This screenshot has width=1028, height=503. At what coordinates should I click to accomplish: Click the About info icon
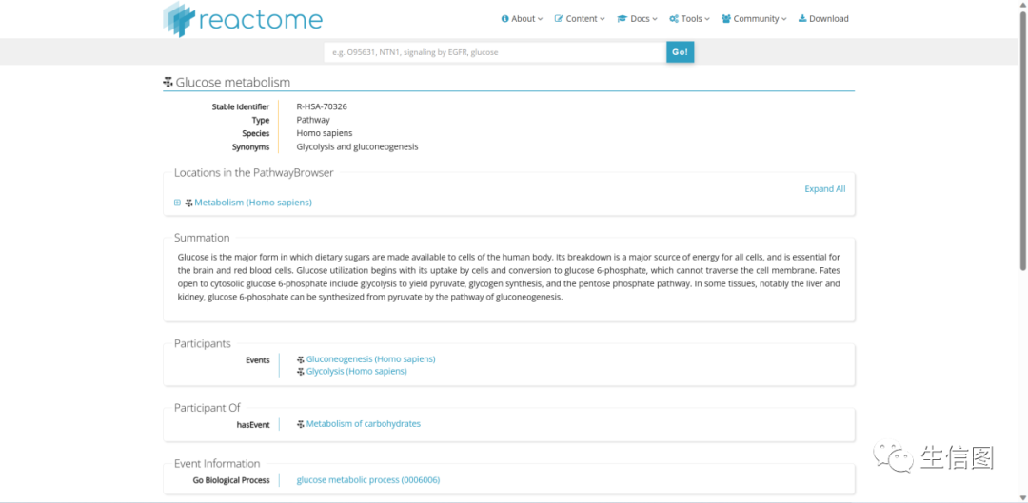(x=504, y=19)
